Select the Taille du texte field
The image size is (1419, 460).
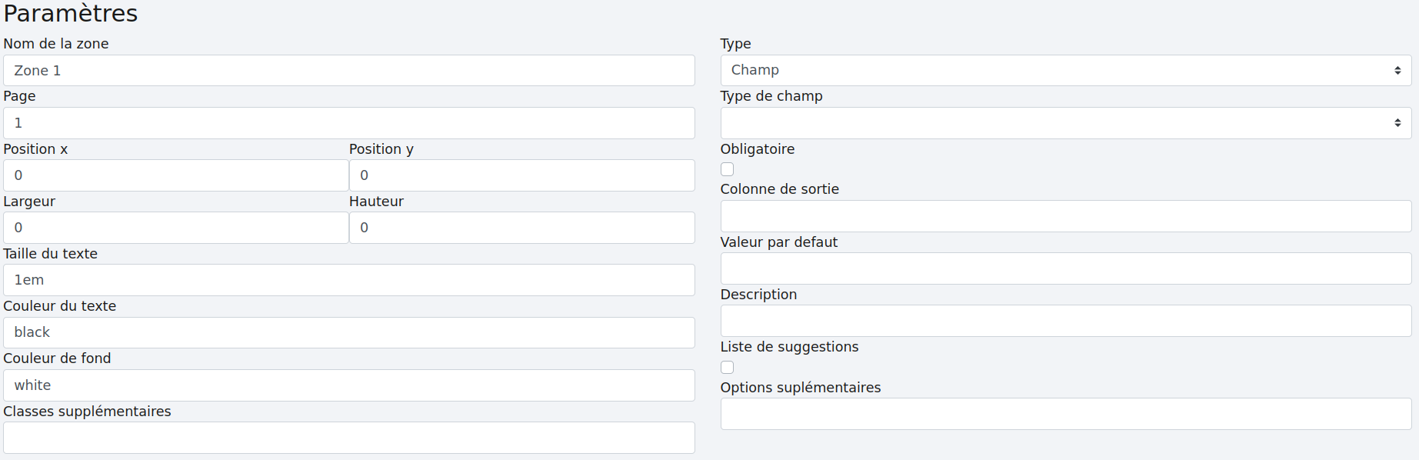(x=348, y=280)
